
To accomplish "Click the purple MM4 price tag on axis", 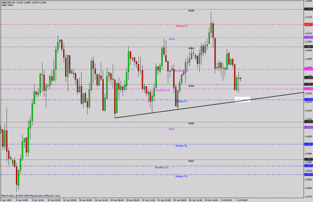I will pos(308,38).
